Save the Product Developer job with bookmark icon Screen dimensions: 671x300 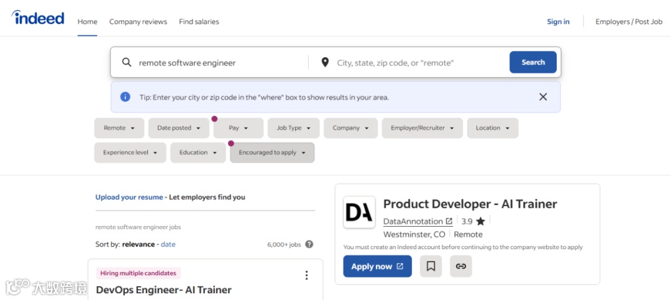[431, 266]
